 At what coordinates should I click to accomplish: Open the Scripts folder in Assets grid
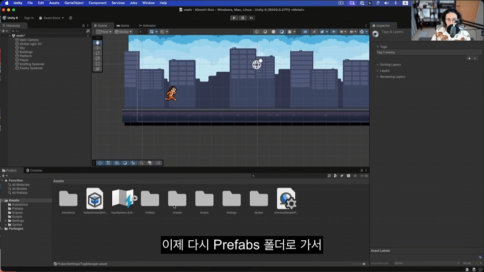[x=205, y=202]
